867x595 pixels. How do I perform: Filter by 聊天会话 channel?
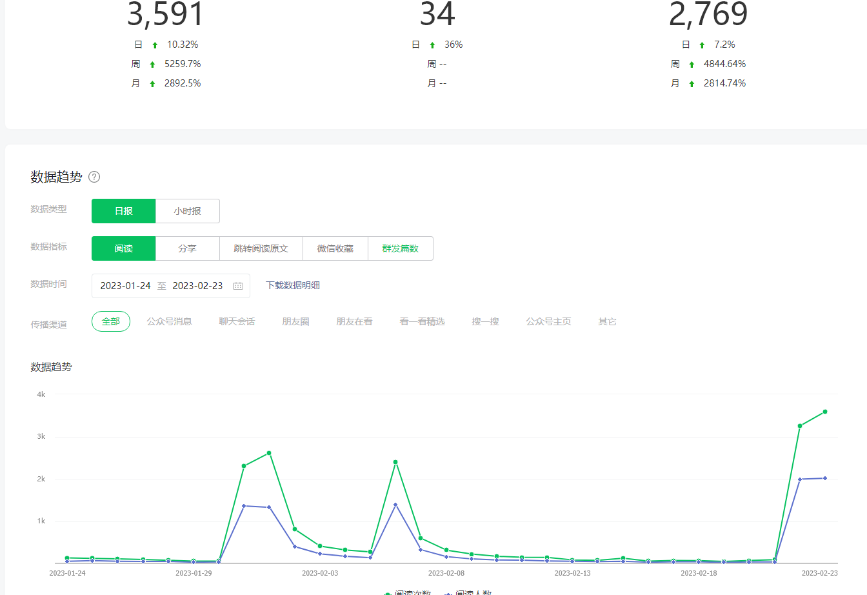click(237, 321)
